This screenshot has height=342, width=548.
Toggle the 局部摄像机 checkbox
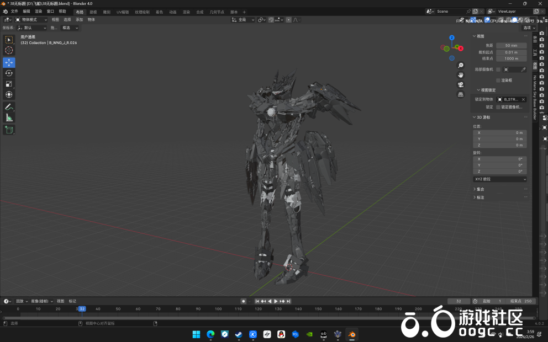click(498, 70)
